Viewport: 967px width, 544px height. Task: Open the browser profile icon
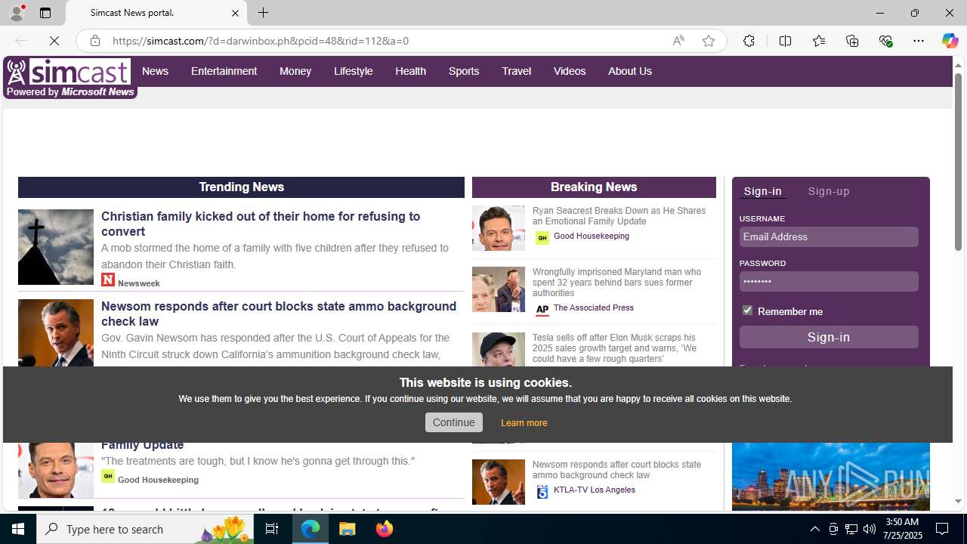tap(16, 13)
